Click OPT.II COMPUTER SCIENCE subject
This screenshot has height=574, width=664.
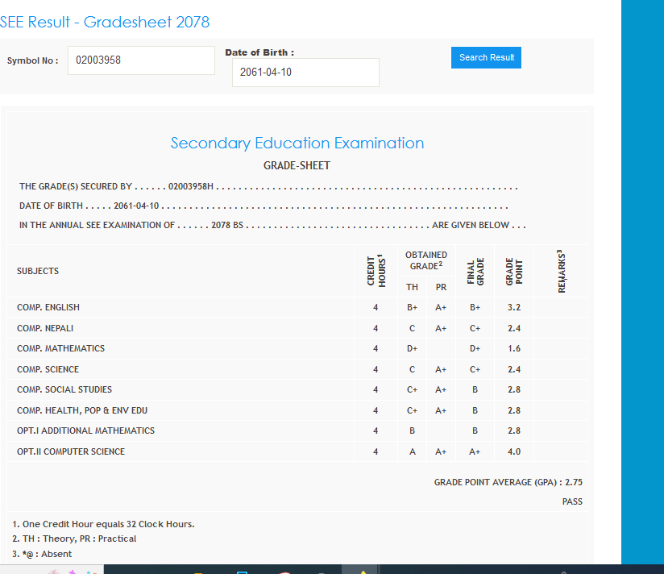pos(71,451)
